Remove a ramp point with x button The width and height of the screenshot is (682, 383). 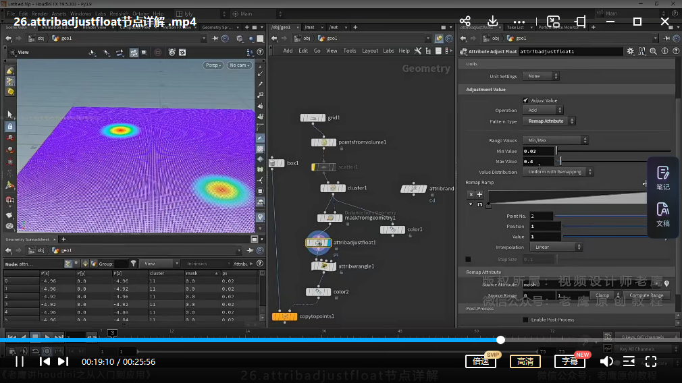click(471, 195)
